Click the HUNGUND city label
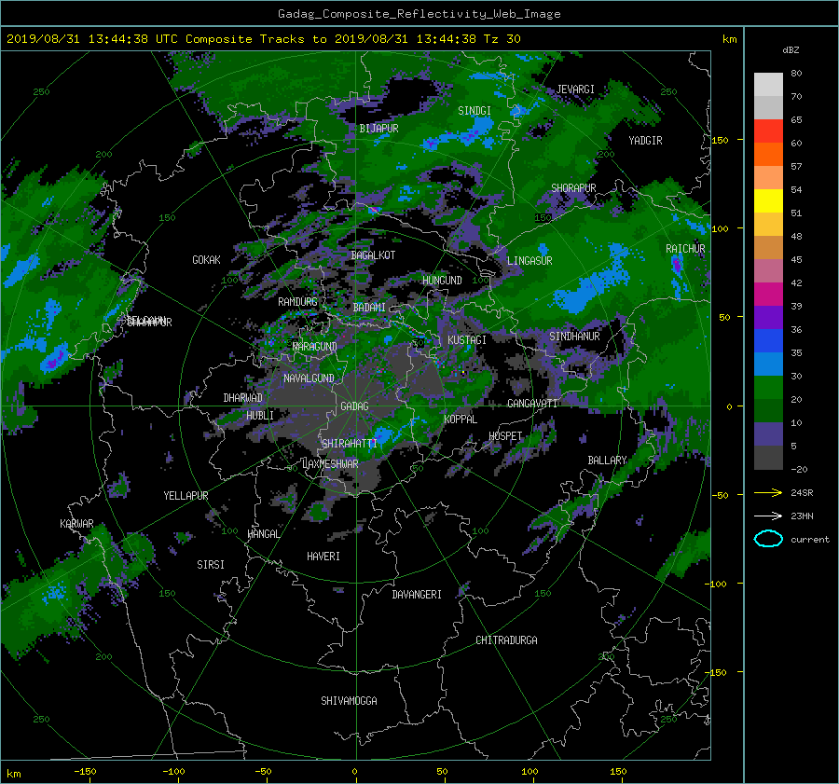Image resolution: width=839 pixels, height=784 pixels. pos(442,281)
